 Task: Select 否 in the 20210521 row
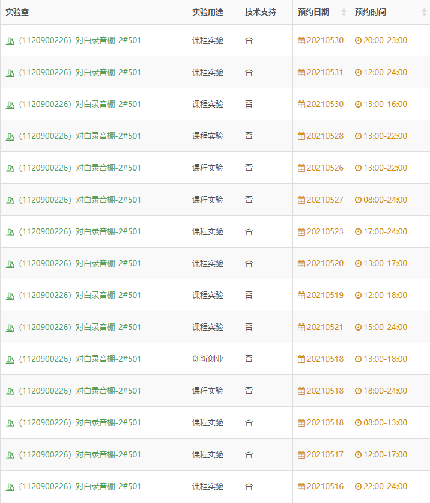coord(249,327)
